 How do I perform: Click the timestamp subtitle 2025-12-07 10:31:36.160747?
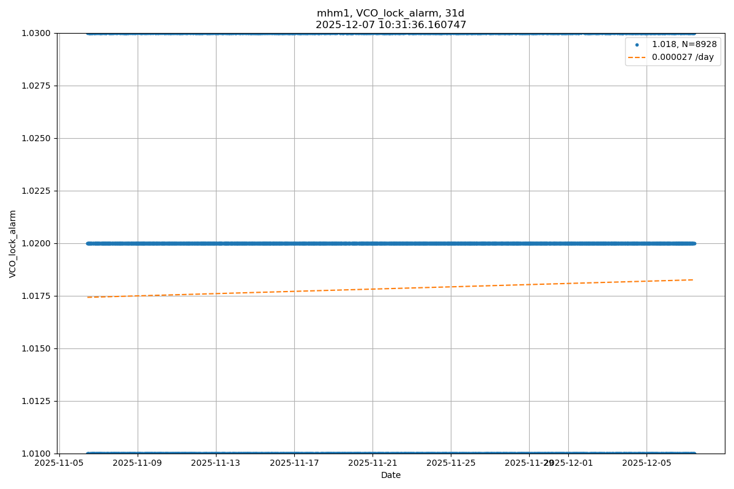click(390, 25)
